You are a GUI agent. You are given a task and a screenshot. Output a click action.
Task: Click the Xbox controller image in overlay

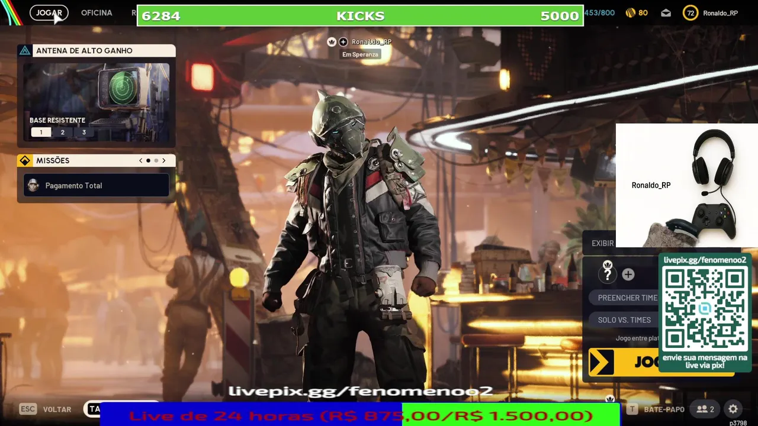(714, 220)
